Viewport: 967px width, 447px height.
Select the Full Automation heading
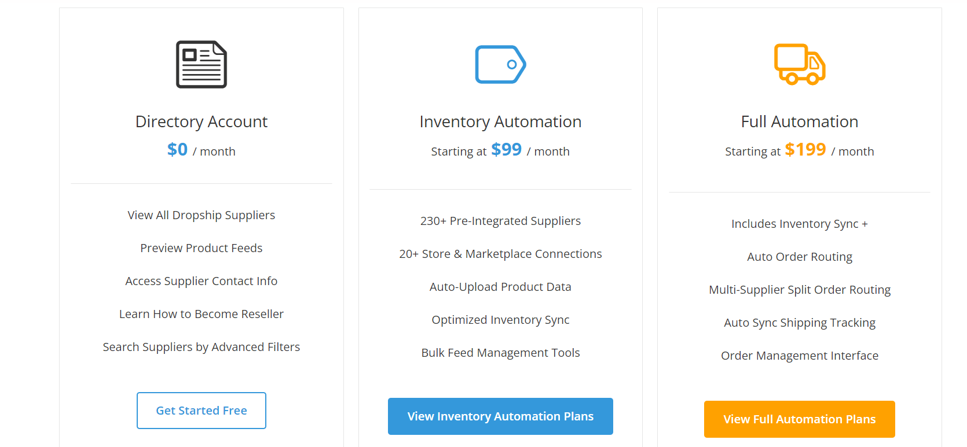800,121
